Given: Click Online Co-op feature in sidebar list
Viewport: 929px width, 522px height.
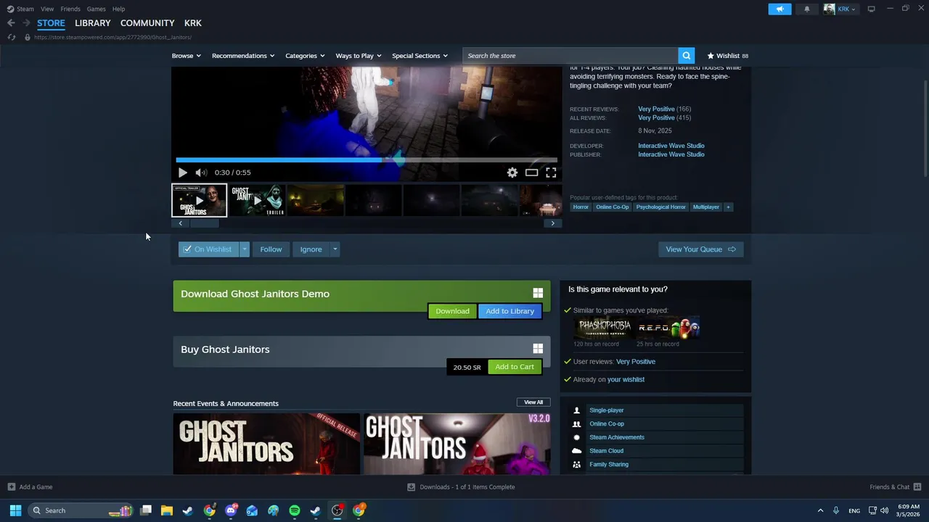Looking at the screenshot, I should 607,424.
